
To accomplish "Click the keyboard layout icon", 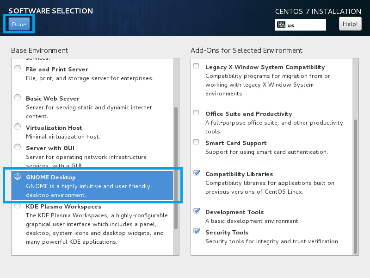I will coord(281,25).
